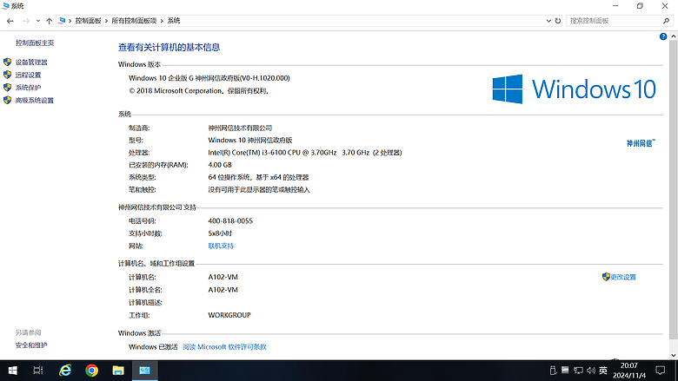Click the Windows 10 logo image

(575, 89)
